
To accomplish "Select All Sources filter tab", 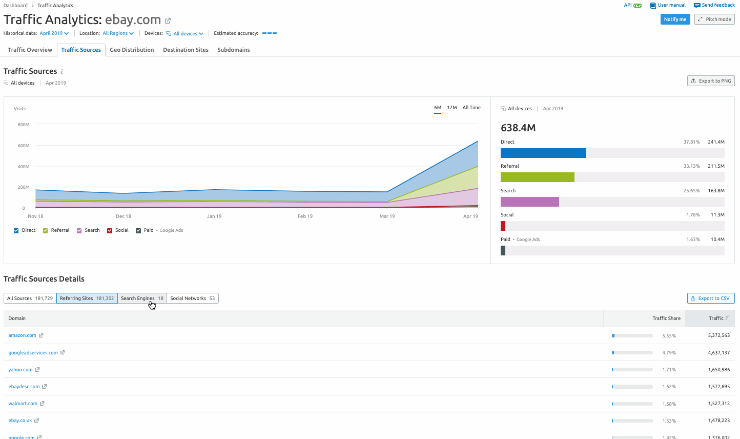I will coord(30,298).
